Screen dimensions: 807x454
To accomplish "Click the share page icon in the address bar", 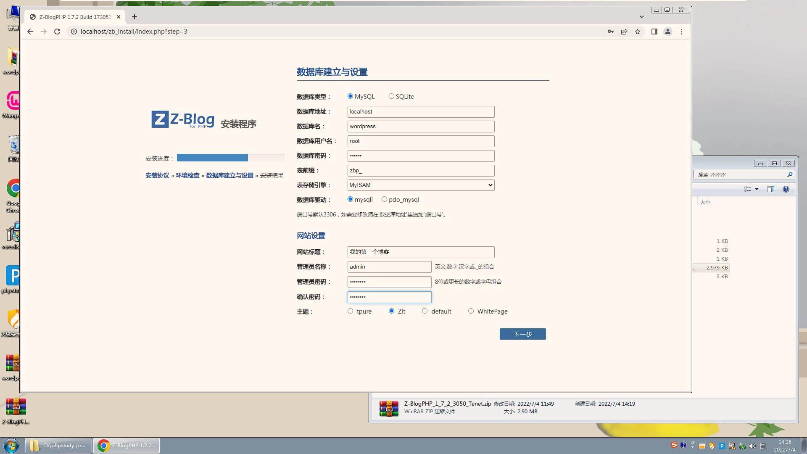I will coord(624,32).
